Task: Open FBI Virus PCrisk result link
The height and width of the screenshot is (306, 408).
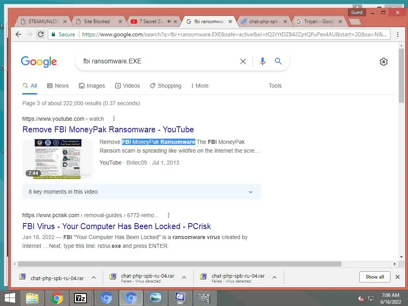Action: tap(117, 226)
